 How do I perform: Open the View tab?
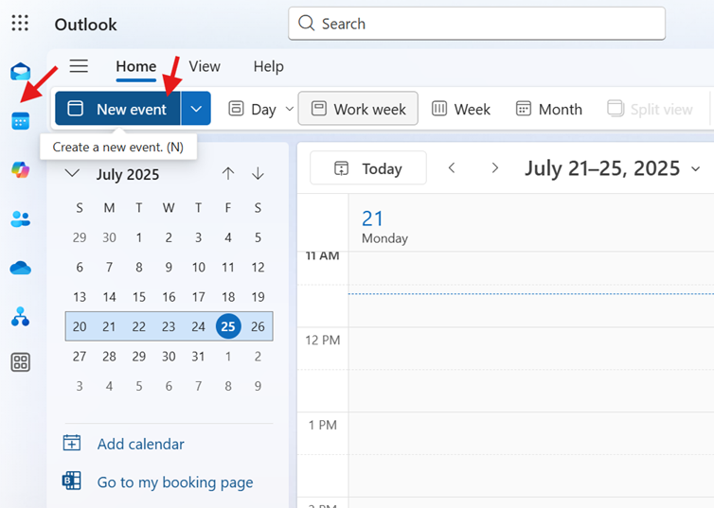tap(204, 66)
